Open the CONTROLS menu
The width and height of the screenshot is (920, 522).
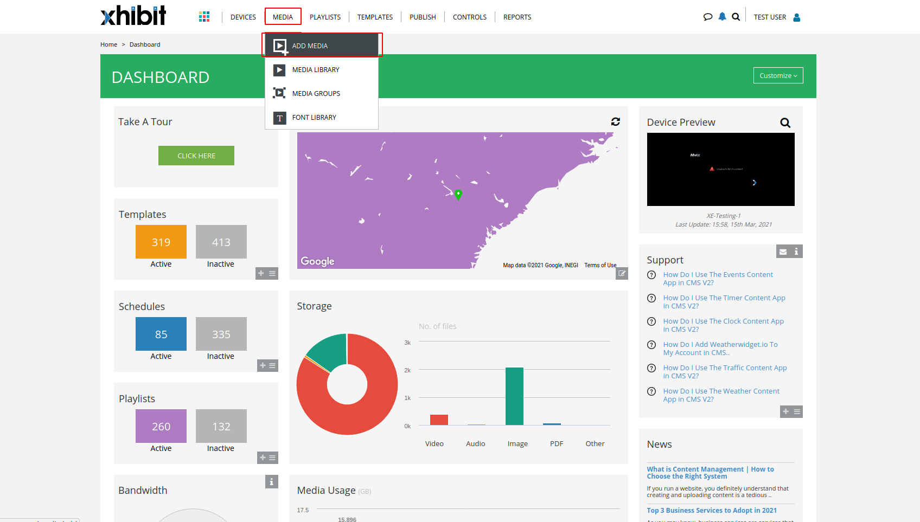470,17
